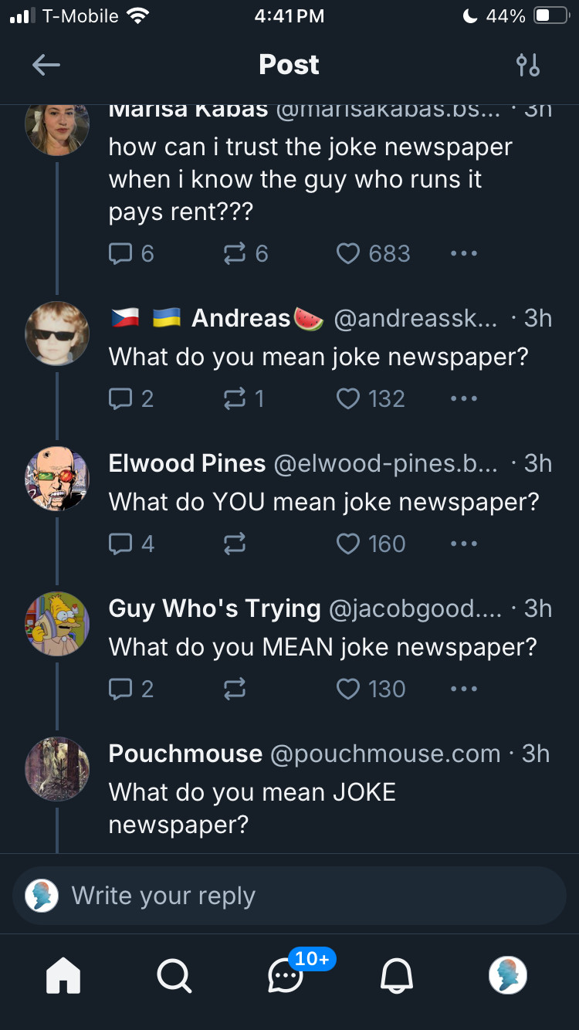Open Search tab in bottom bar

click(174, 976)
